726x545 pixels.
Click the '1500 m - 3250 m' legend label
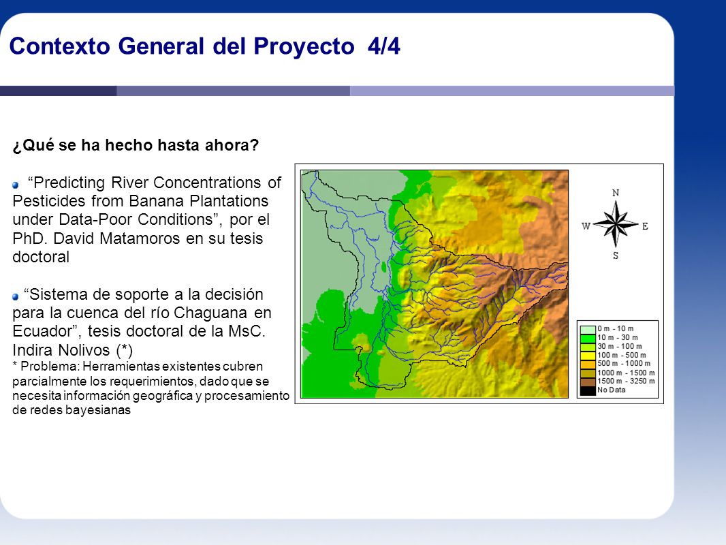[x=626, y=381]
